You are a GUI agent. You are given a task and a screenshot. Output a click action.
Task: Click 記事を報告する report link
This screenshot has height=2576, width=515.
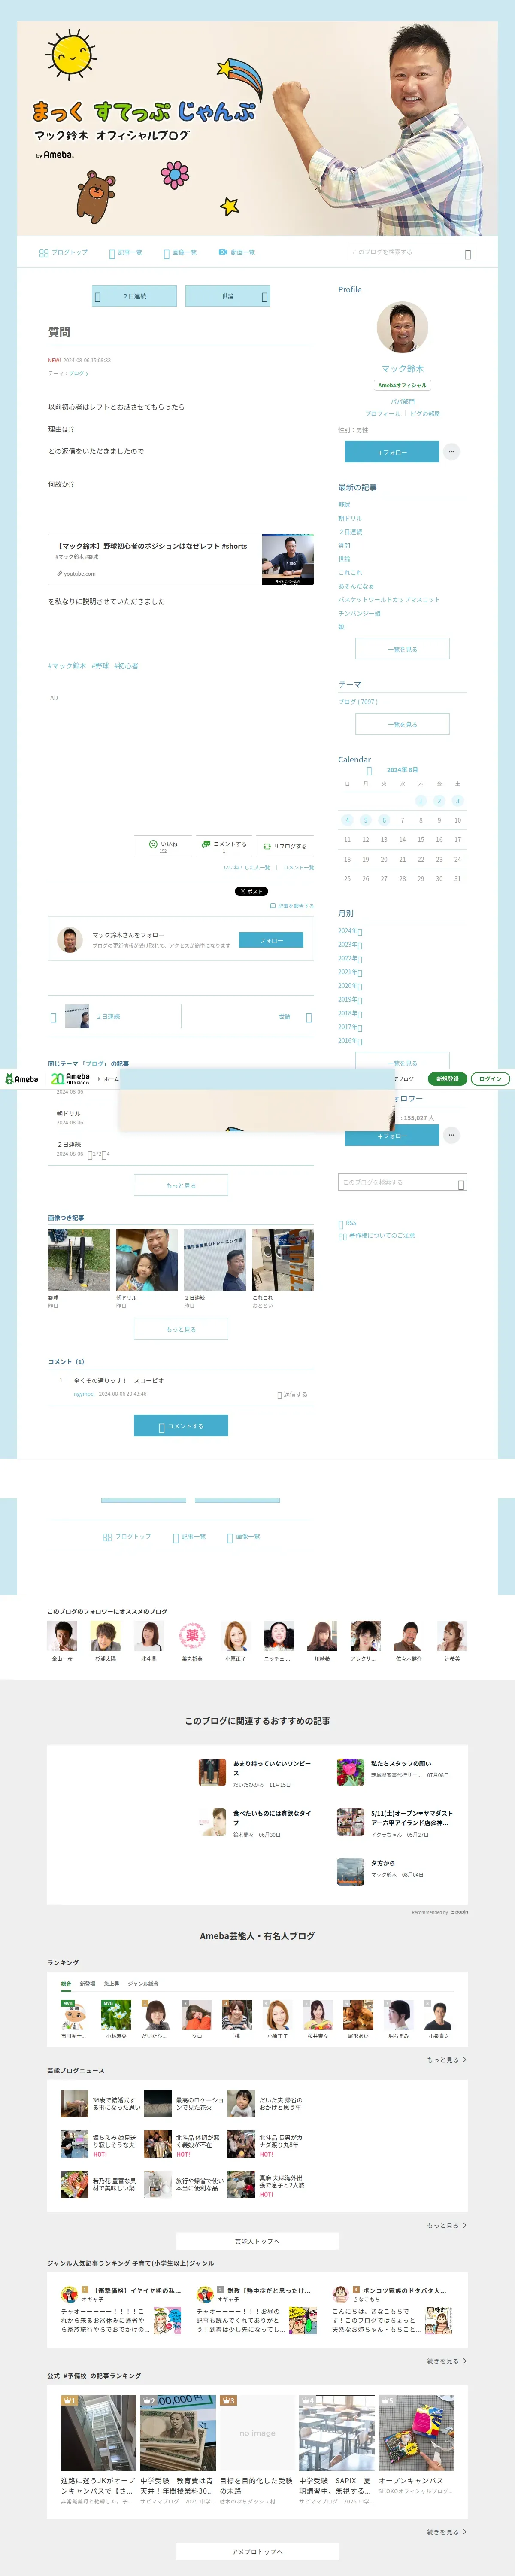tap(292, 906)
